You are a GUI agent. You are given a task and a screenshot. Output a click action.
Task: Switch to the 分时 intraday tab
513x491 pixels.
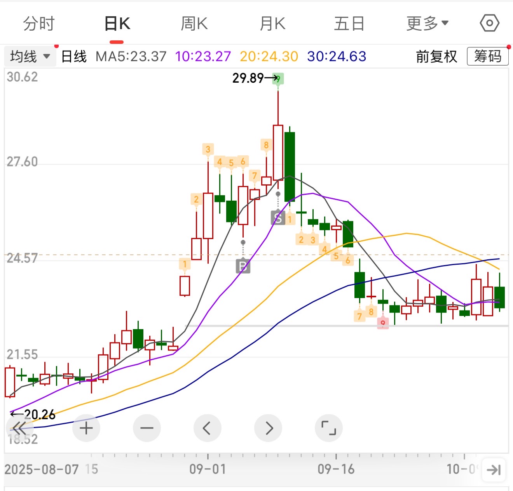click(x=39, y=24)
